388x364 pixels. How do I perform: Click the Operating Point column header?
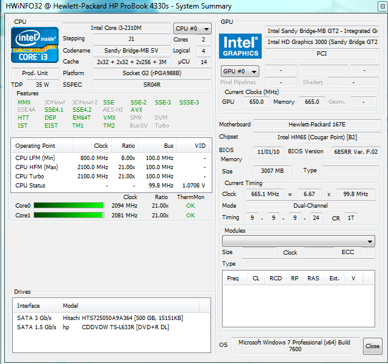pos(42,146)
